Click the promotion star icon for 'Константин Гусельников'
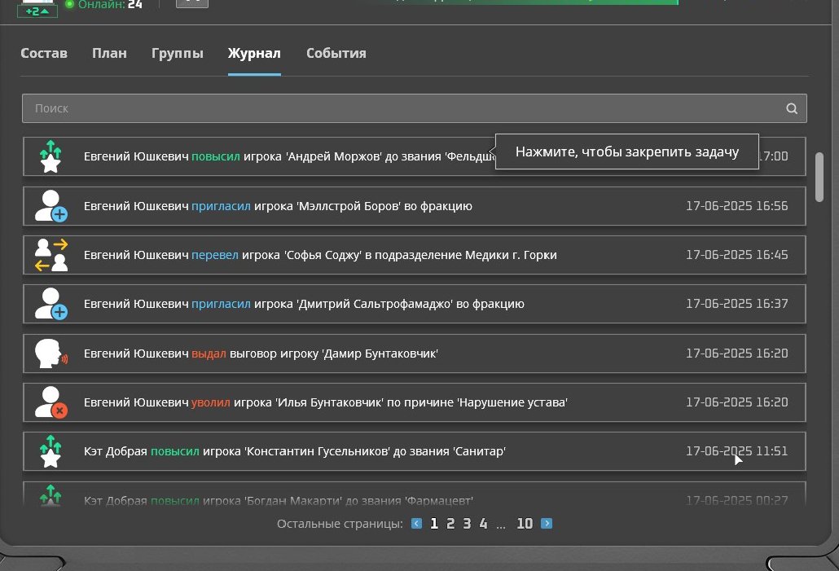839x571 pixels. [x=51, y=451]
